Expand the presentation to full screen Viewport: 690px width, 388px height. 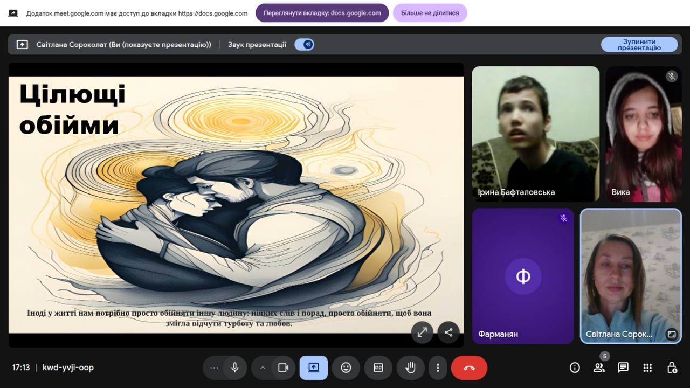pos(422,332)
